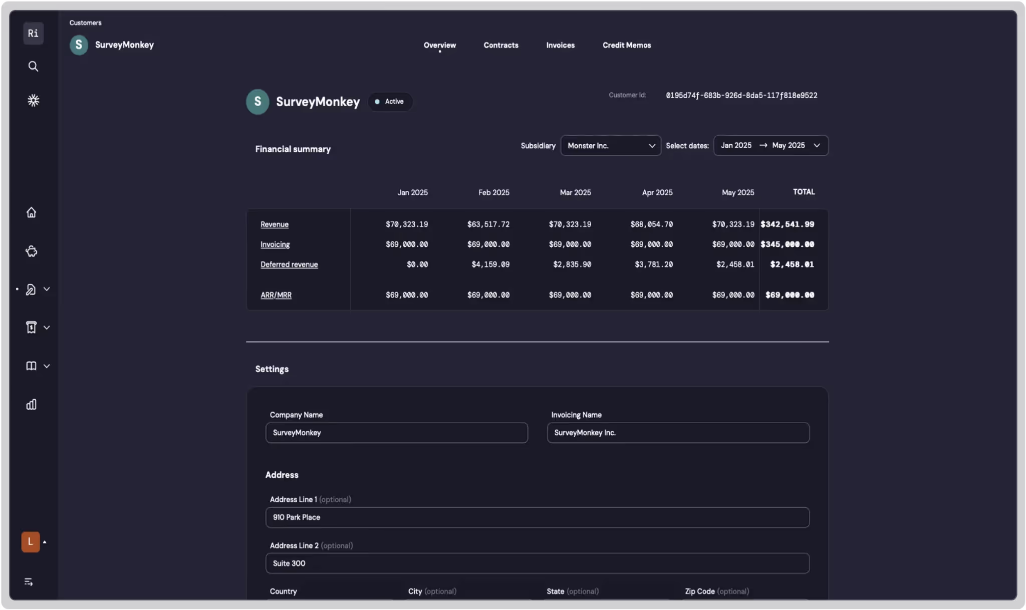Click the invoice receipt icon in sidebar
The width and height of the screenshot is (1026, 610).
point(31,328)
